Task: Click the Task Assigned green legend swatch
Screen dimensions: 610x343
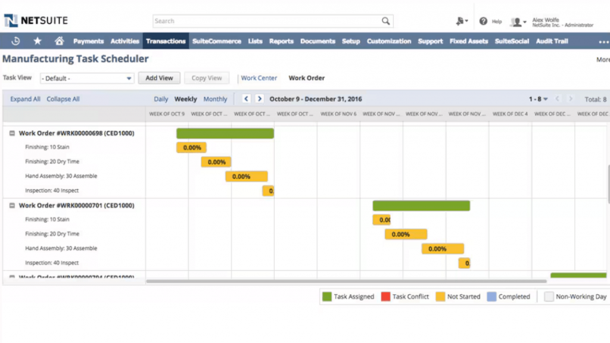Action: point(327,297)
